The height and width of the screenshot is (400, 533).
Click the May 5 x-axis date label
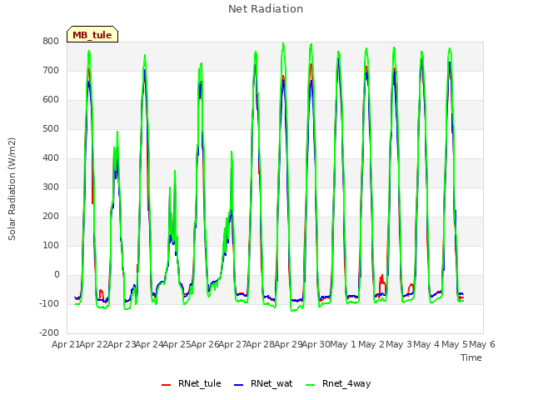pos(455,344)
